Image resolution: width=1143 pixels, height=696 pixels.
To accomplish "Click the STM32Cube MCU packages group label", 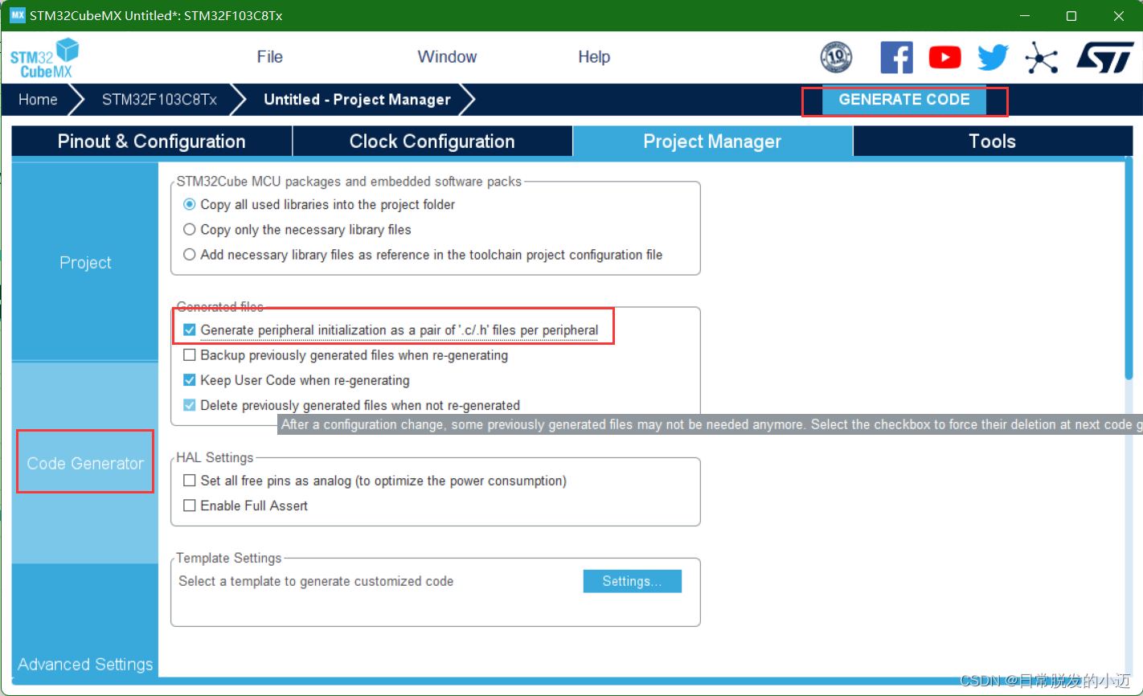I will pos(350,181).
